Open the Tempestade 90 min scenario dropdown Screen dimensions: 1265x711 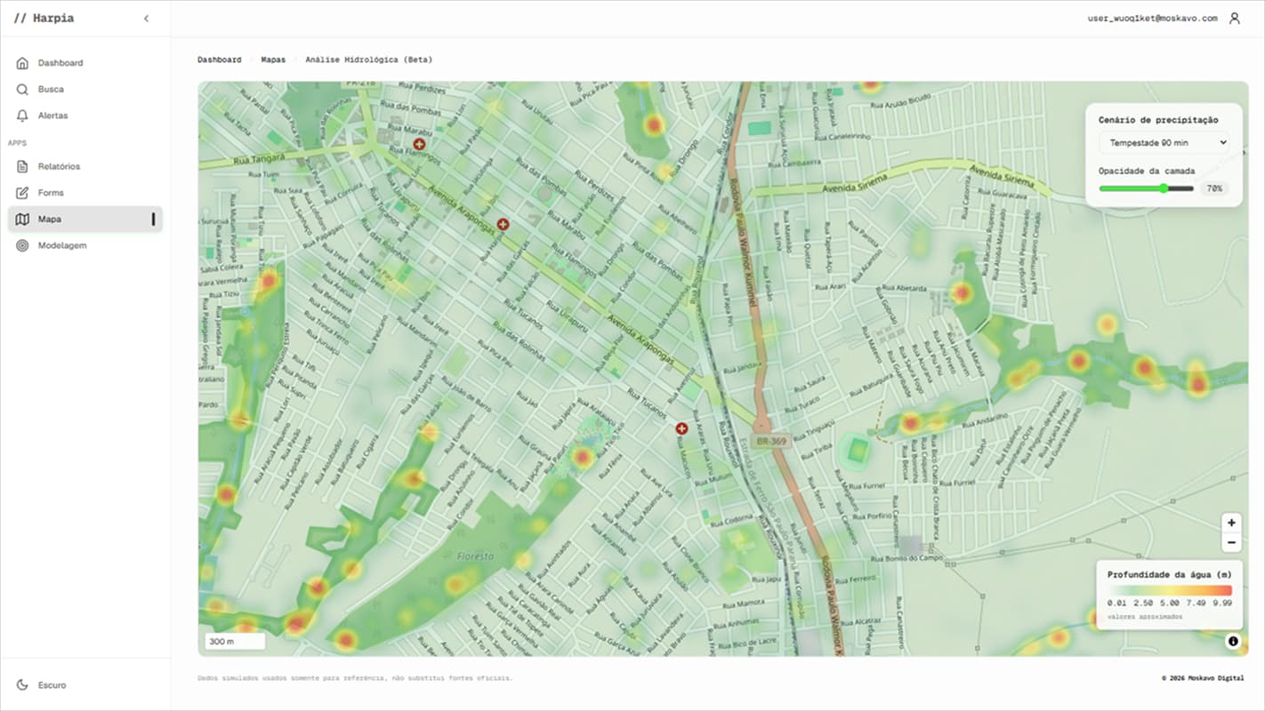[x=1164, y=142]
